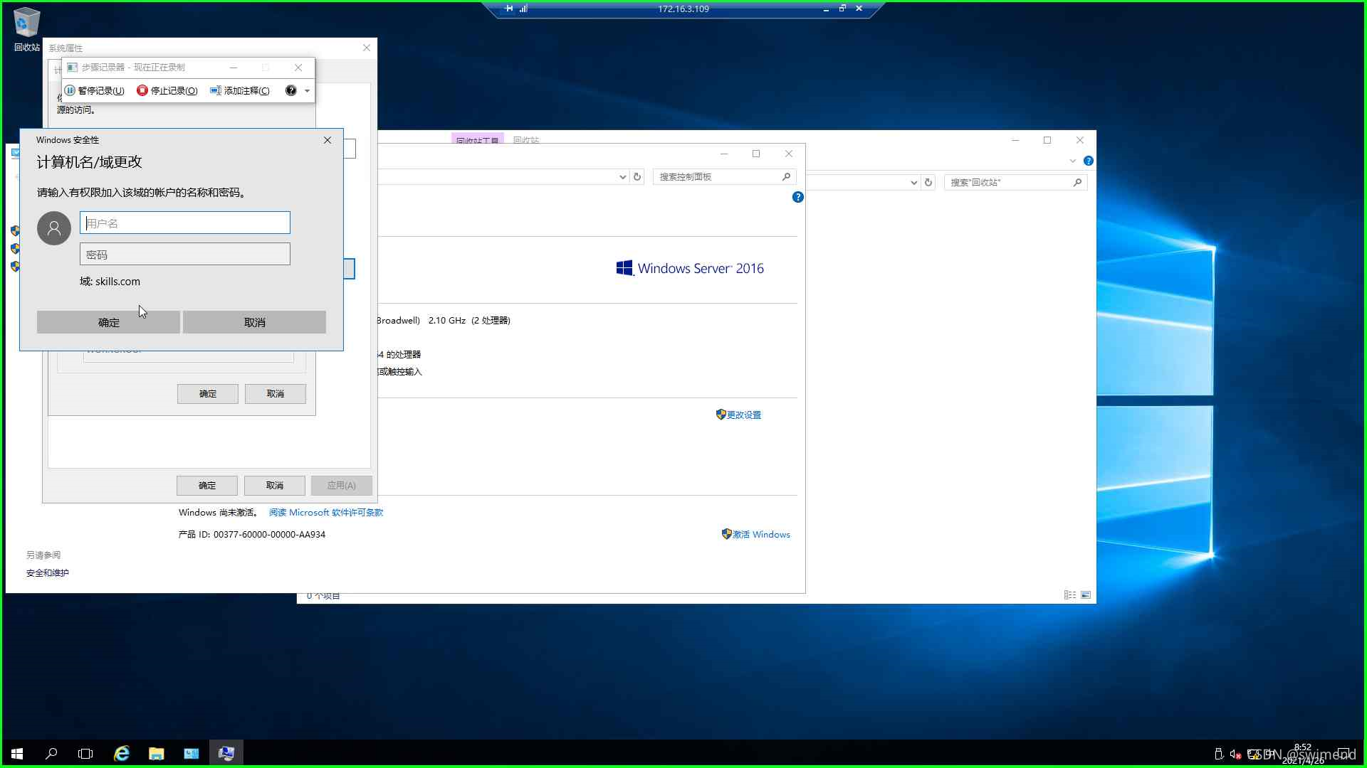Open Task View on the taskbar
The image size is (1367, 768).
pyautogui.click(x=85, y=753)
